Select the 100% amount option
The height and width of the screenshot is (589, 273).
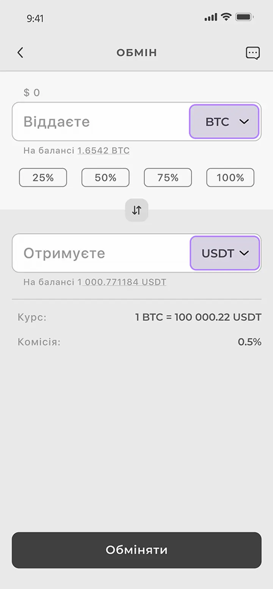tap(230, 178)
